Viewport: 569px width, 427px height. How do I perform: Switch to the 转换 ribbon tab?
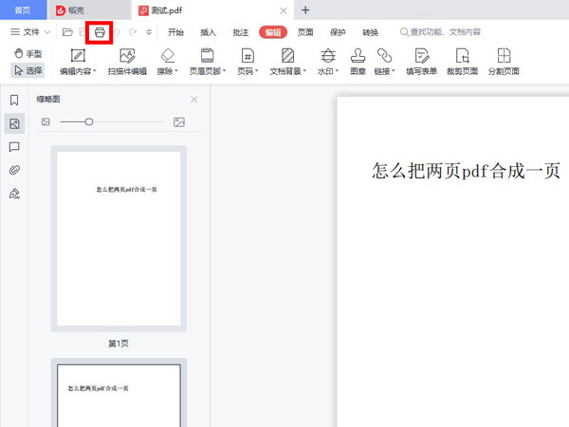[370, 32]
